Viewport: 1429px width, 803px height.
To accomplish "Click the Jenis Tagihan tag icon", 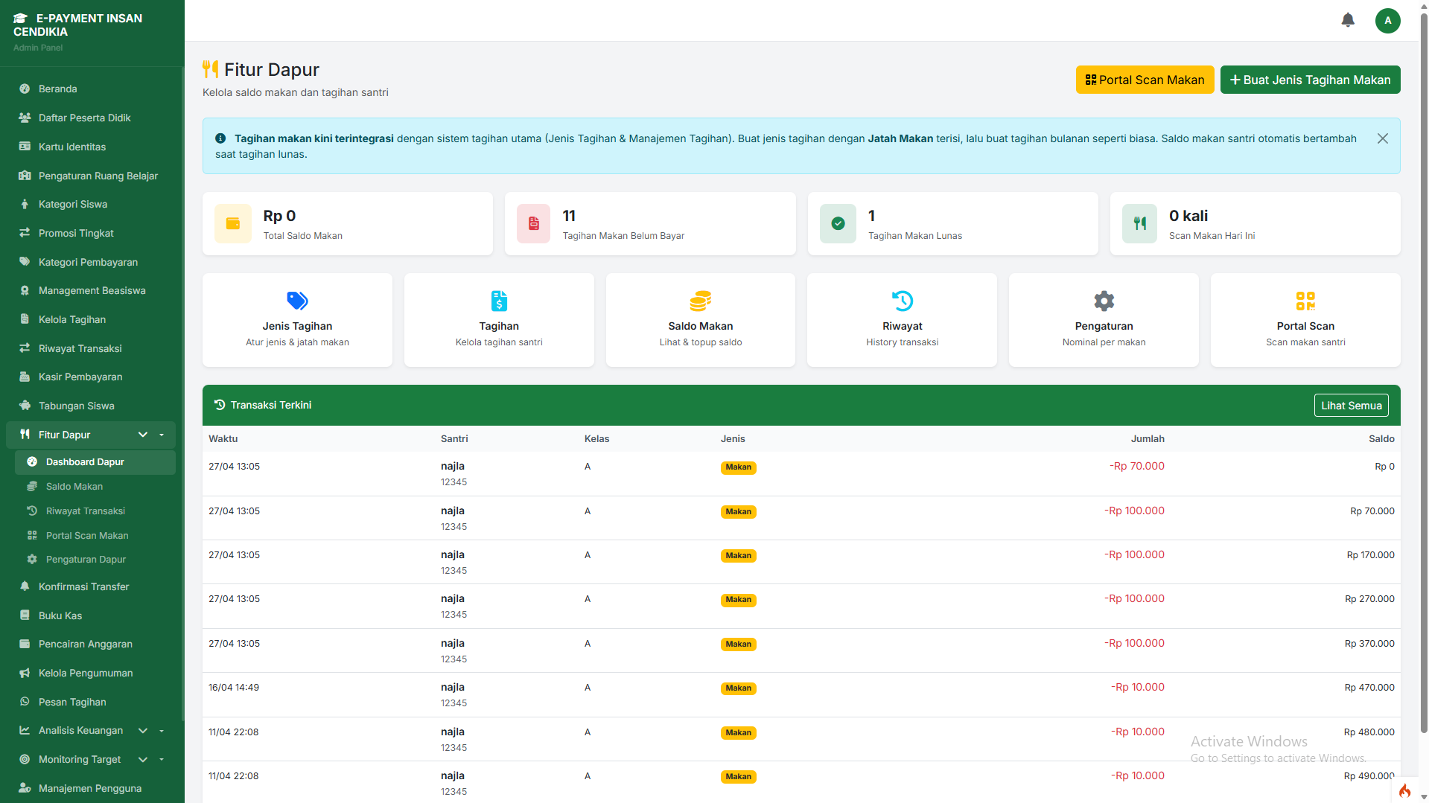I will point(297,301).
